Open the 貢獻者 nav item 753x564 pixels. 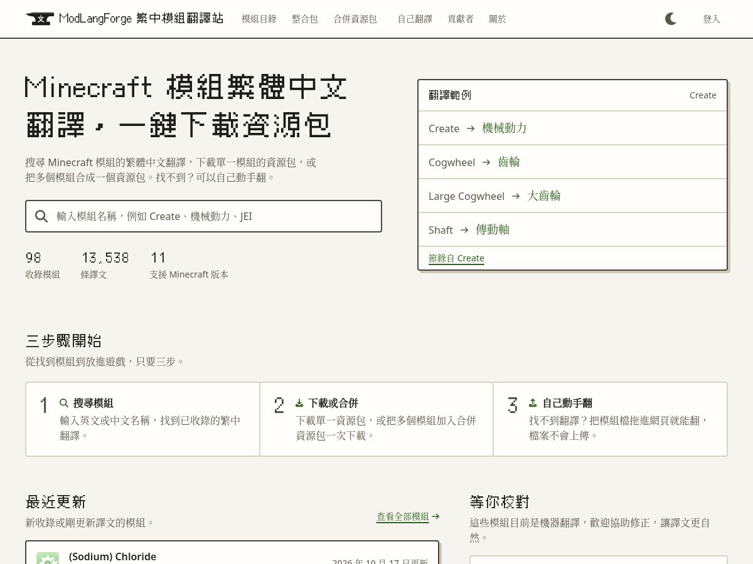tap(461, 19)
